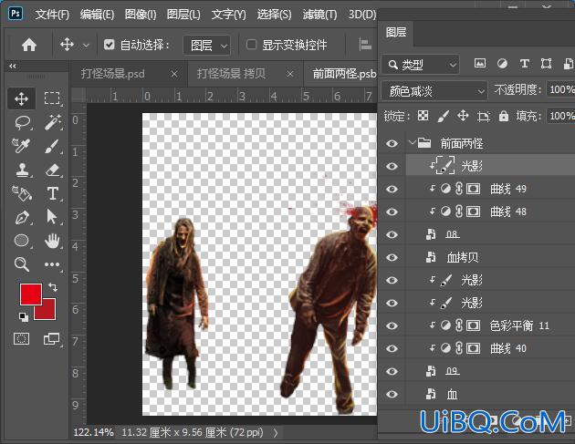The height and width of the screenshot is (444, 575).
Task: Click the opacity 100% input field
Action: pos(560,89)
